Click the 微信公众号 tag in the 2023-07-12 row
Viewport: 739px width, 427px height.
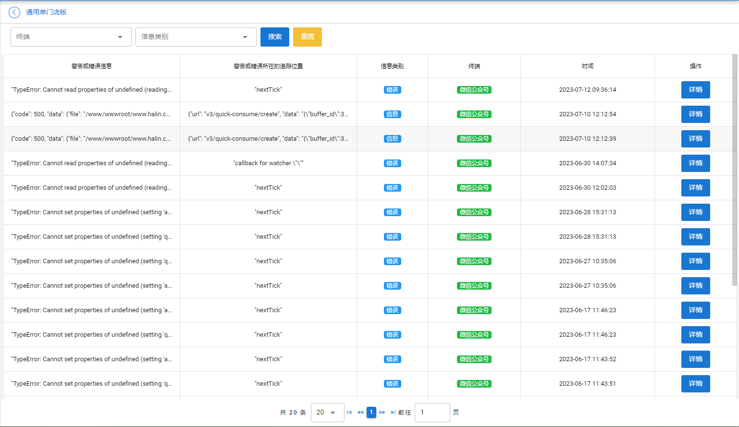tap(474, 90)
